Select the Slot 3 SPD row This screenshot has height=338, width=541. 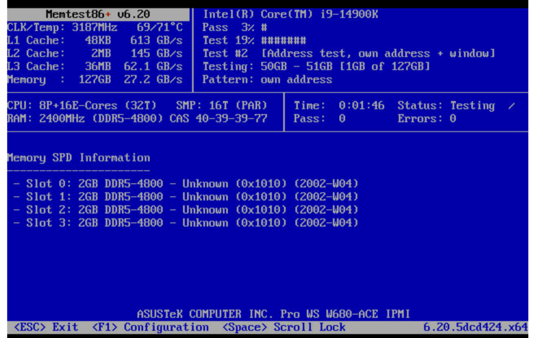[186, 223]
